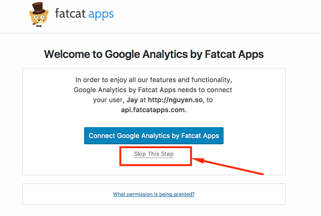Click the bold api.fatcatapps.com text
The width and height of the screenshot is (321, 216).
(x=154, y=110)
